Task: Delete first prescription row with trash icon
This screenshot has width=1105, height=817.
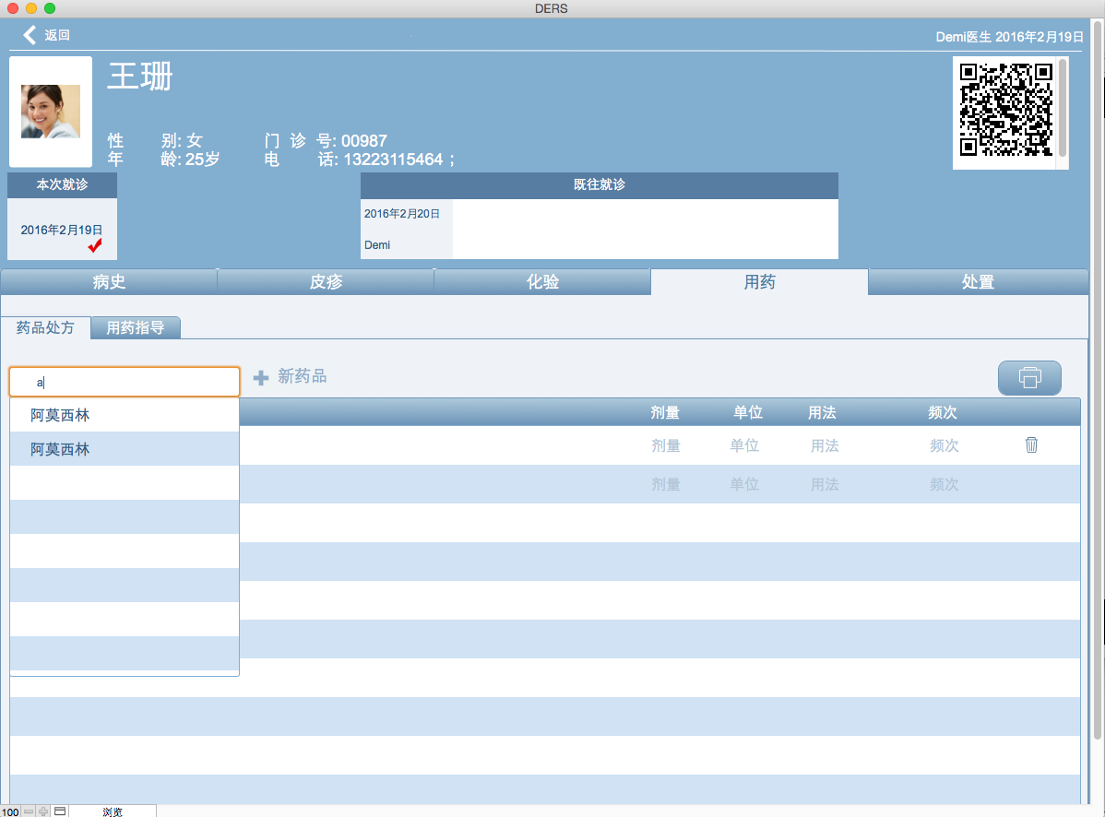Action: (1031, 445)
